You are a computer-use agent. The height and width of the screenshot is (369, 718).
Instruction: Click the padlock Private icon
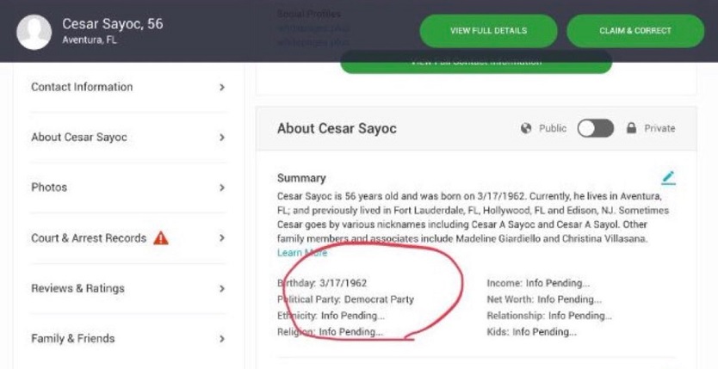pyautogui.click(x=631, y=128)
